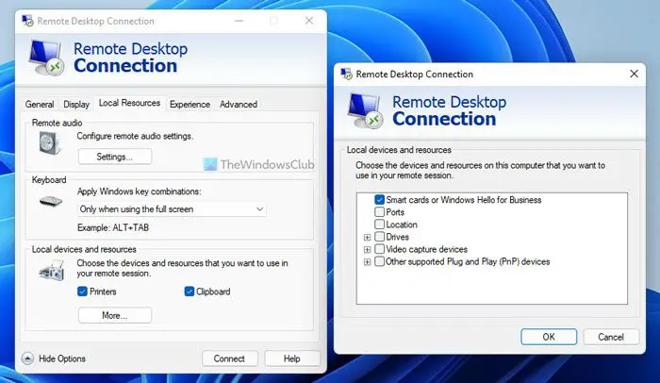Click 'Apply Windows key combinations:' label
The height and width of the screenshot is (383, 660).
tap(140, 191)
